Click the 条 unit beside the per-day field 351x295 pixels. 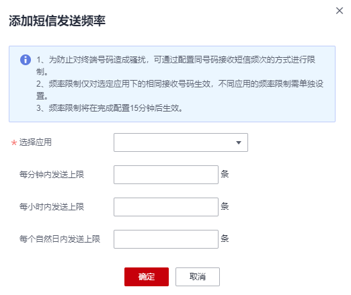[225, 239]
